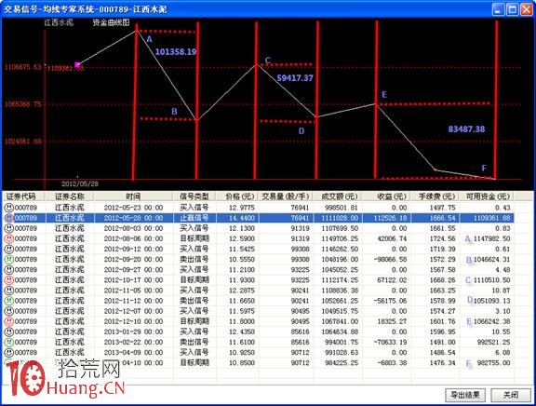Click value 101358.19 on chart

click(x=176, y=52)
